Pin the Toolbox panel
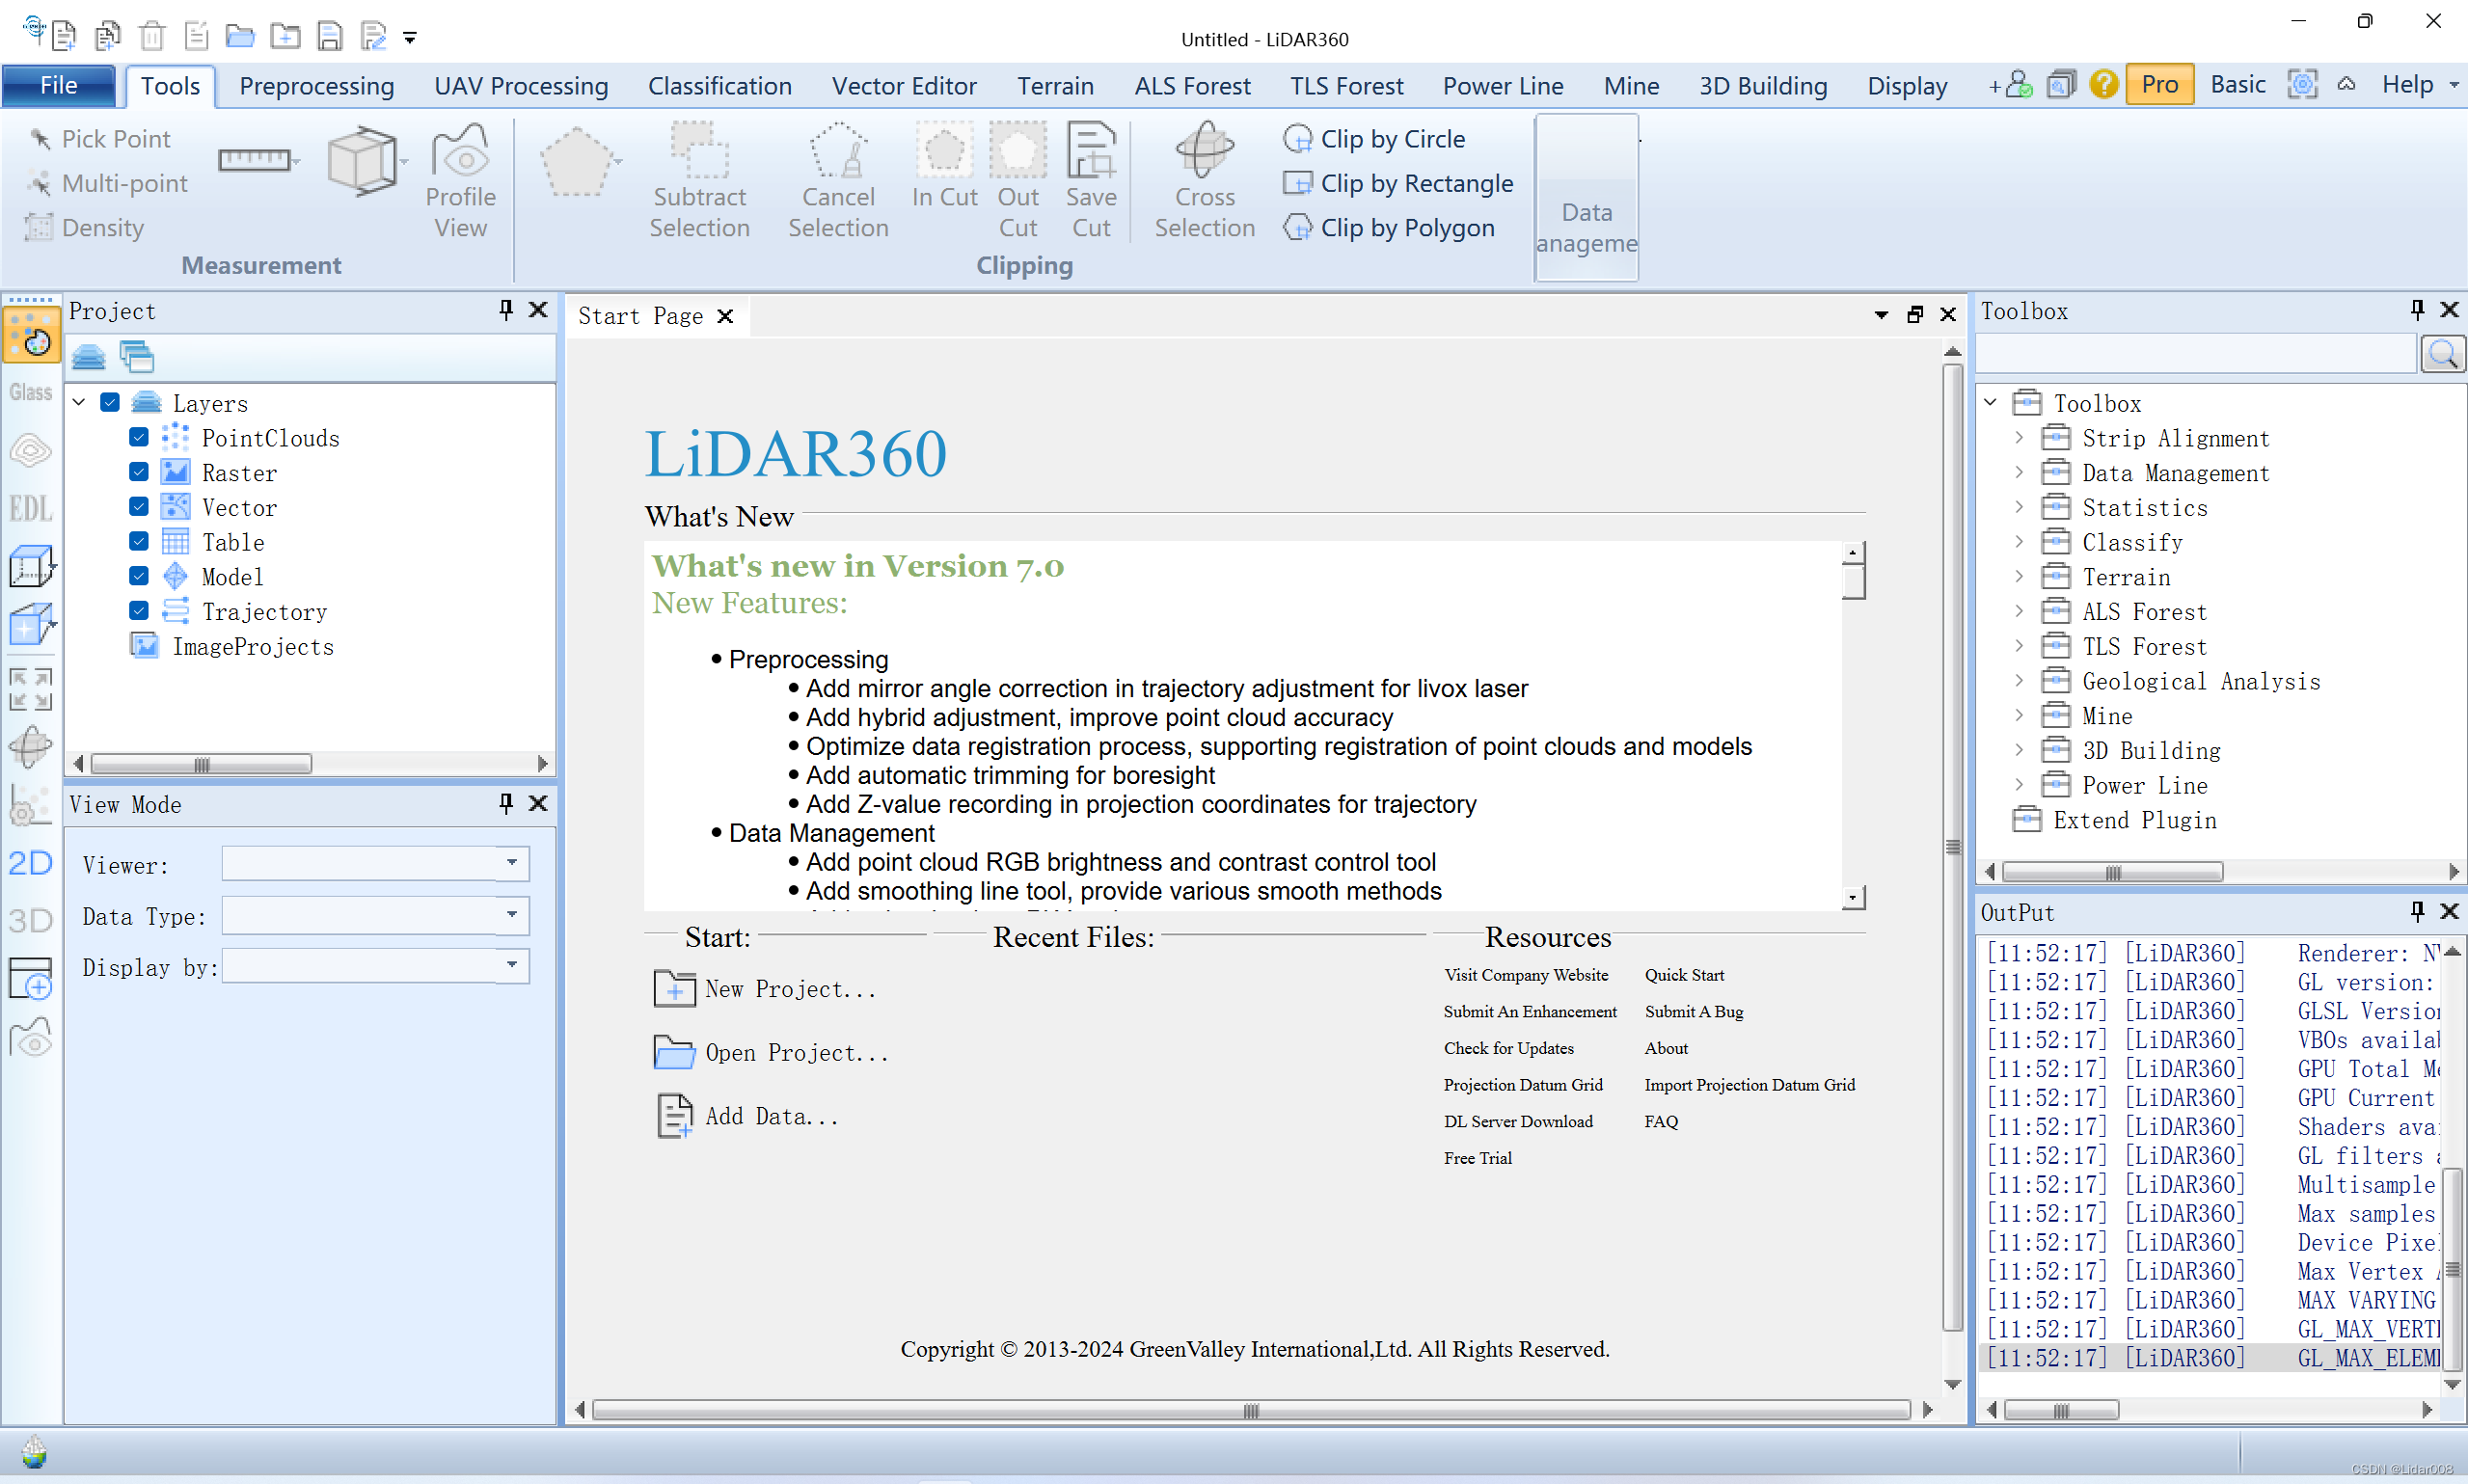The image size is (2468, 1484). click(2416, 310)
